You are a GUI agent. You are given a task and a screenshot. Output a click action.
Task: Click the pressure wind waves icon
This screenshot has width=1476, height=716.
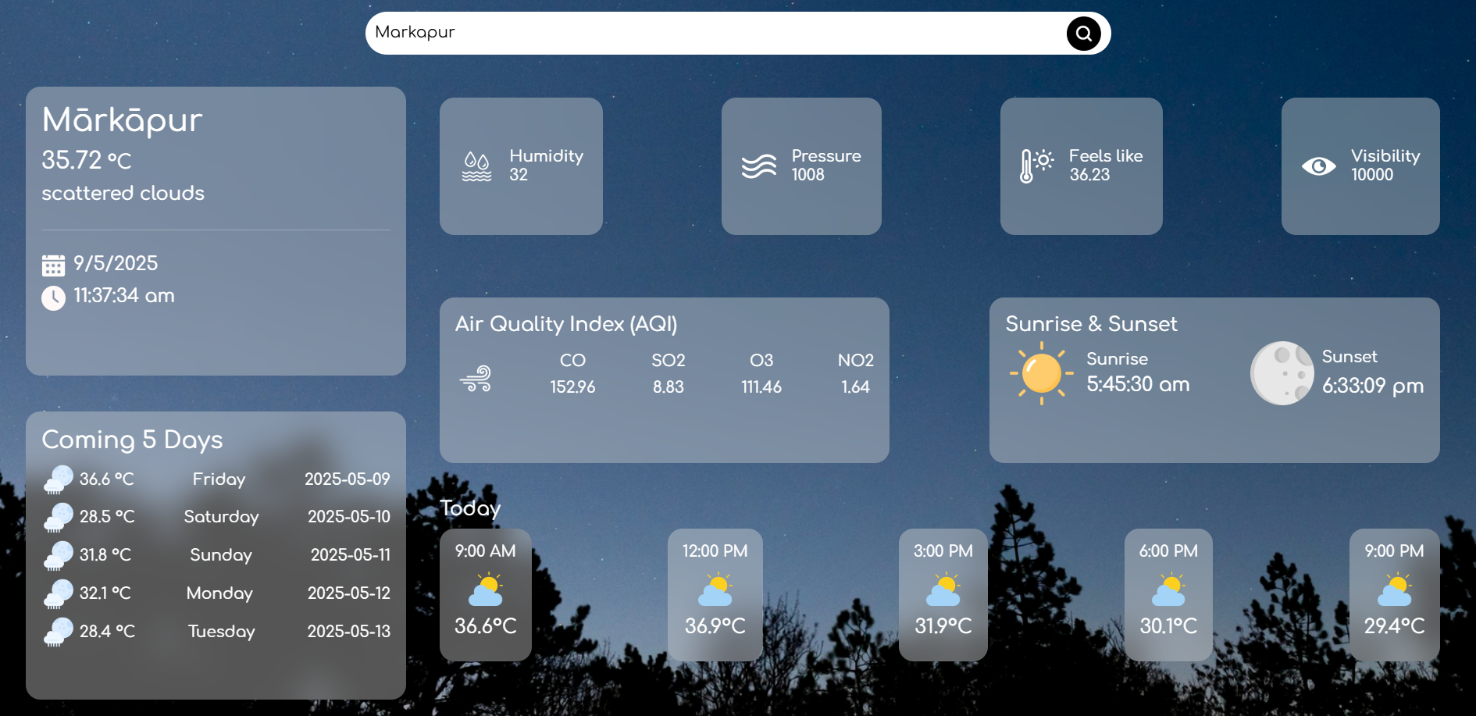coord(758,166)
